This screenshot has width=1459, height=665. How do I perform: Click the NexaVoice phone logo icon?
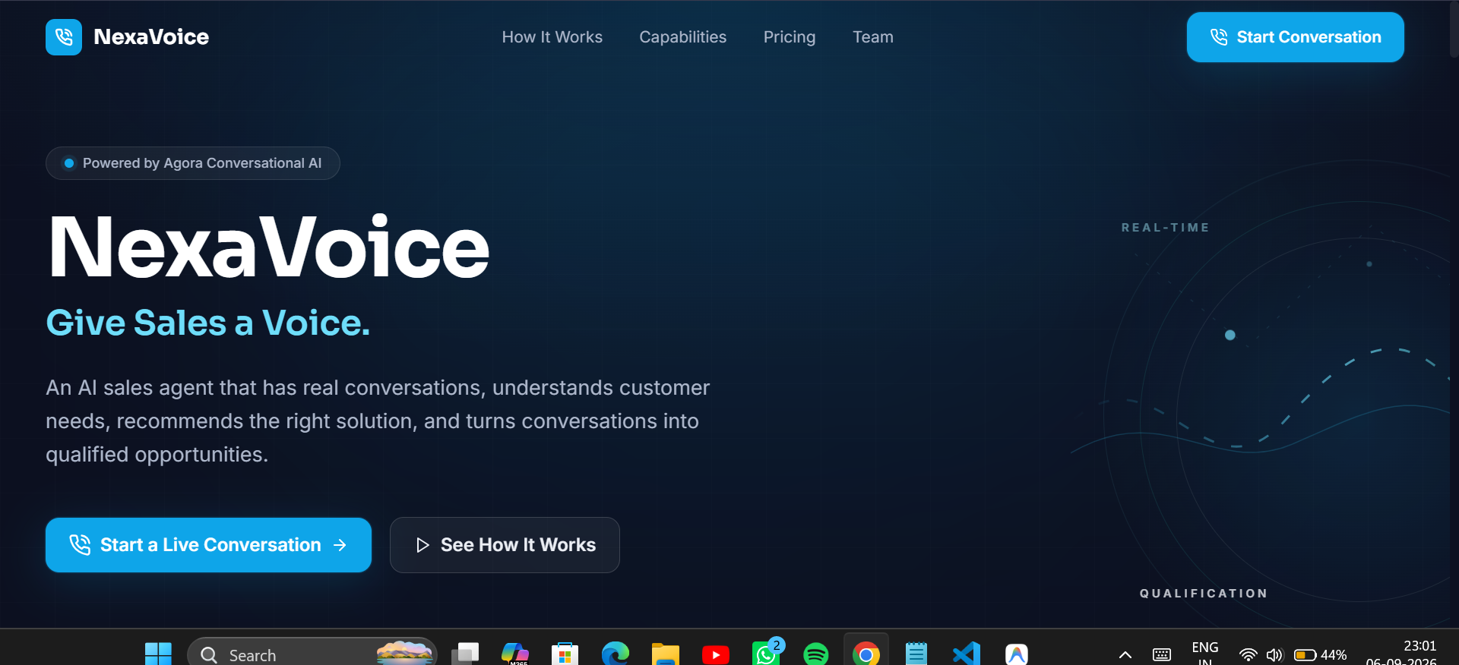(x=64, y=37)
